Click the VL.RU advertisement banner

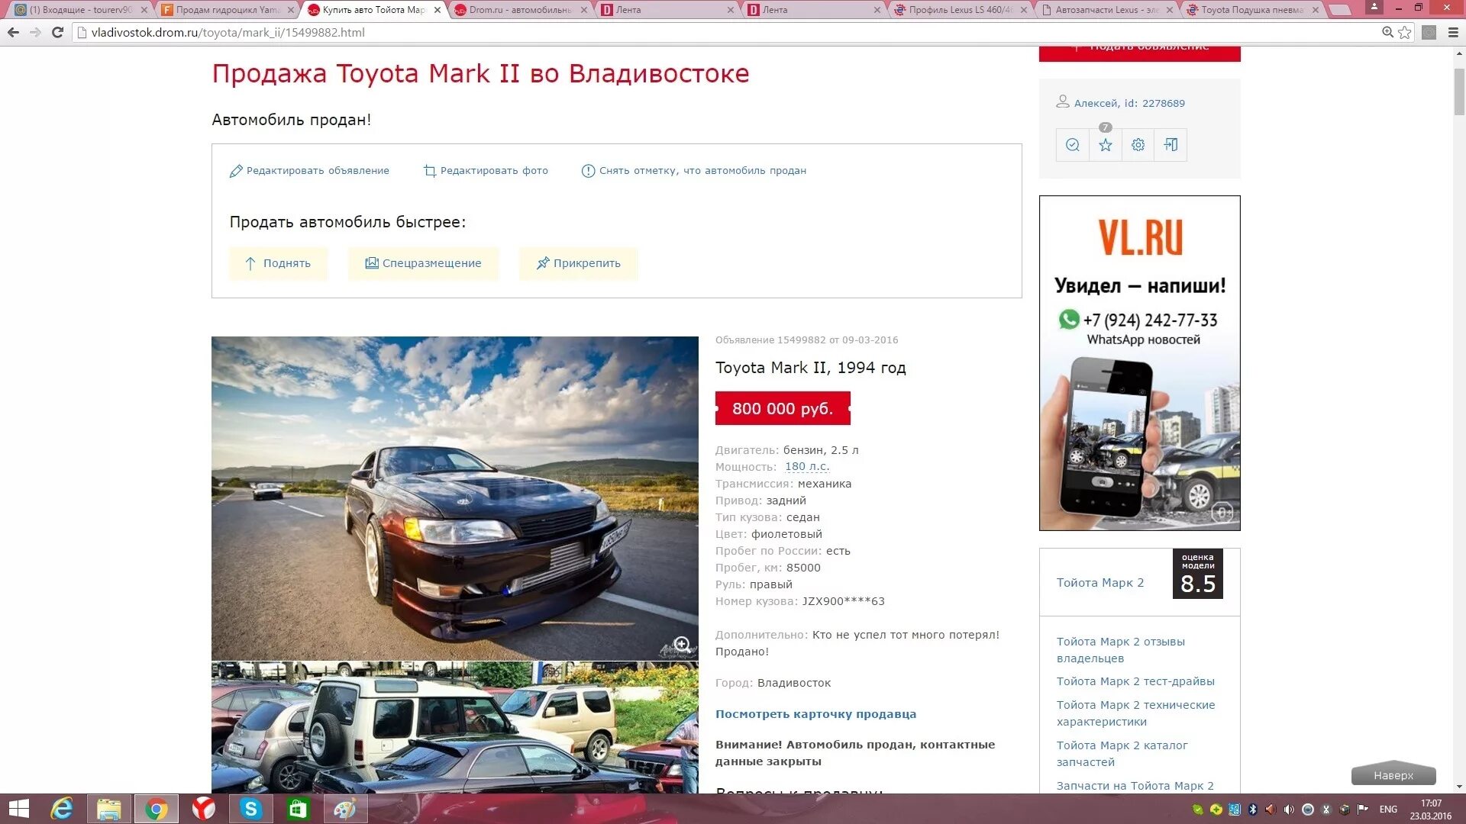tap(1139, 363)
